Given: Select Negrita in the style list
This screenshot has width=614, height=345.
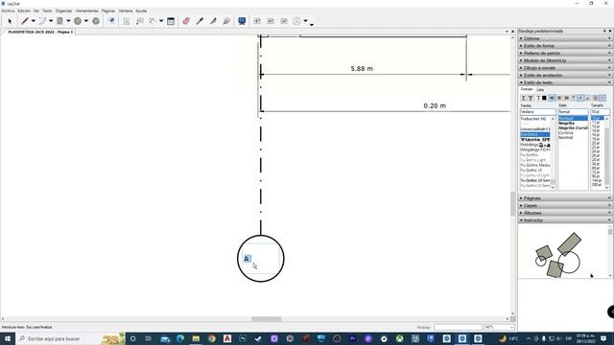Looking at the screenshot, I should click(x=566, y=124).
